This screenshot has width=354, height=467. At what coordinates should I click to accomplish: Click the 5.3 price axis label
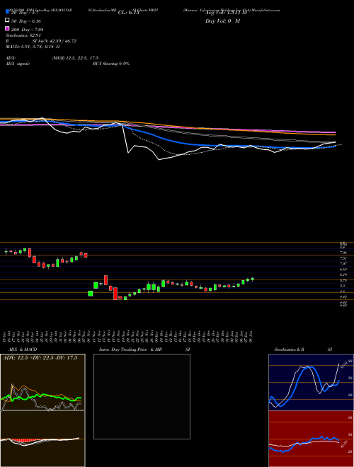pos(343,286)
